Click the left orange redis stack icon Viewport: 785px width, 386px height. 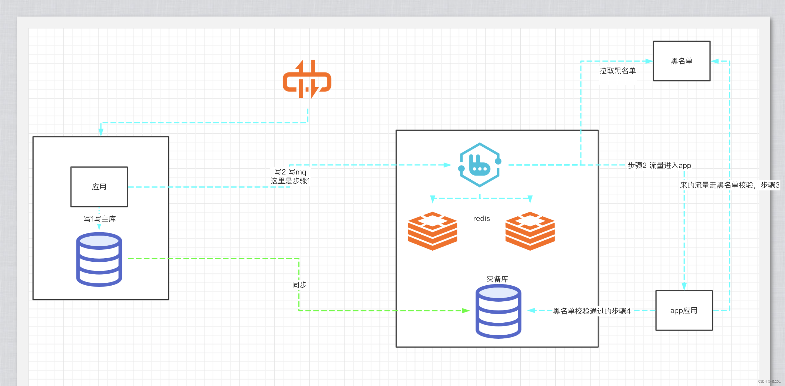432,231
